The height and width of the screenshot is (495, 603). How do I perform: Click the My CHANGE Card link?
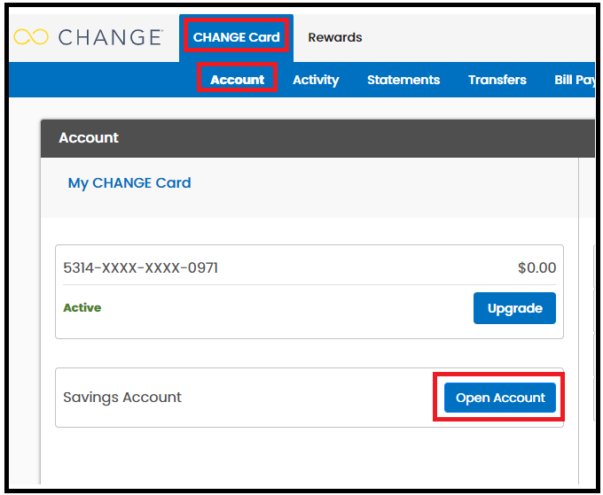click(129, 183)
